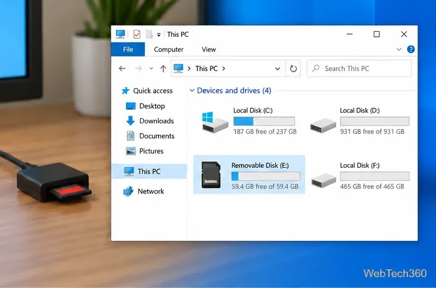
Task: Click the Local Disk (D:) usage bar
Action: click(x=374, y=121)
